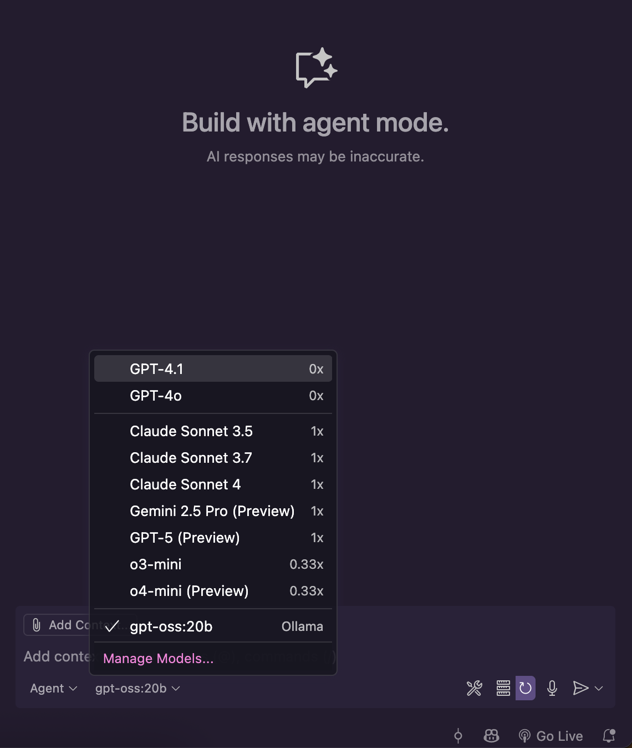The image size is (632, 748).
Task: Select the highlighted auto-retry circular arrow icon
Action: pyautogui.click(x=524, y=688)
